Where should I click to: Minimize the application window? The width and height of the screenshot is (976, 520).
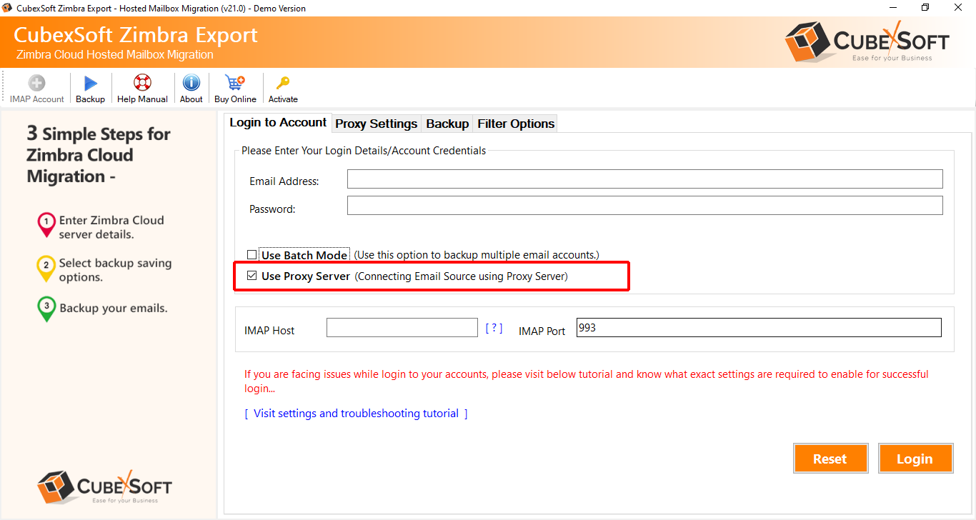[x=894, y=8]
